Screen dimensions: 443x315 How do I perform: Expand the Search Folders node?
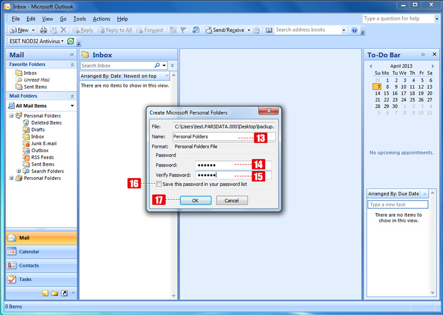[19, 171]
